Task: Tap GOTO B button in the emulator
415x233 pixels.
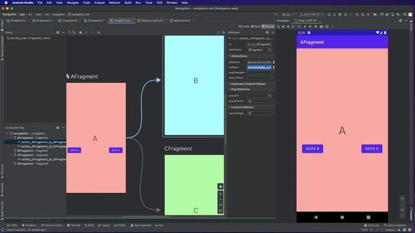Action: (313, 149)
